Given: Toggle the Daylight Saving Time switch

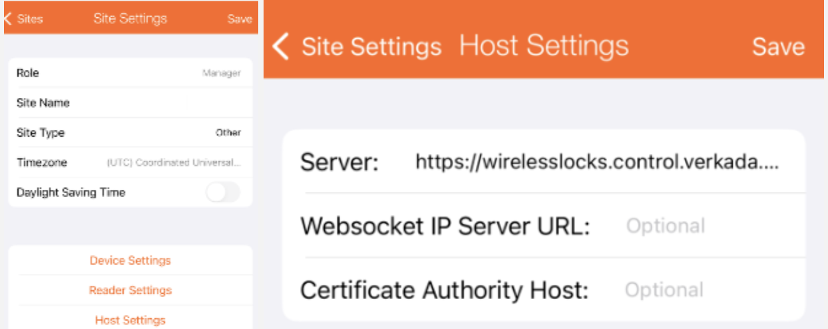Looking at the screenshot, I should point(222,192).
